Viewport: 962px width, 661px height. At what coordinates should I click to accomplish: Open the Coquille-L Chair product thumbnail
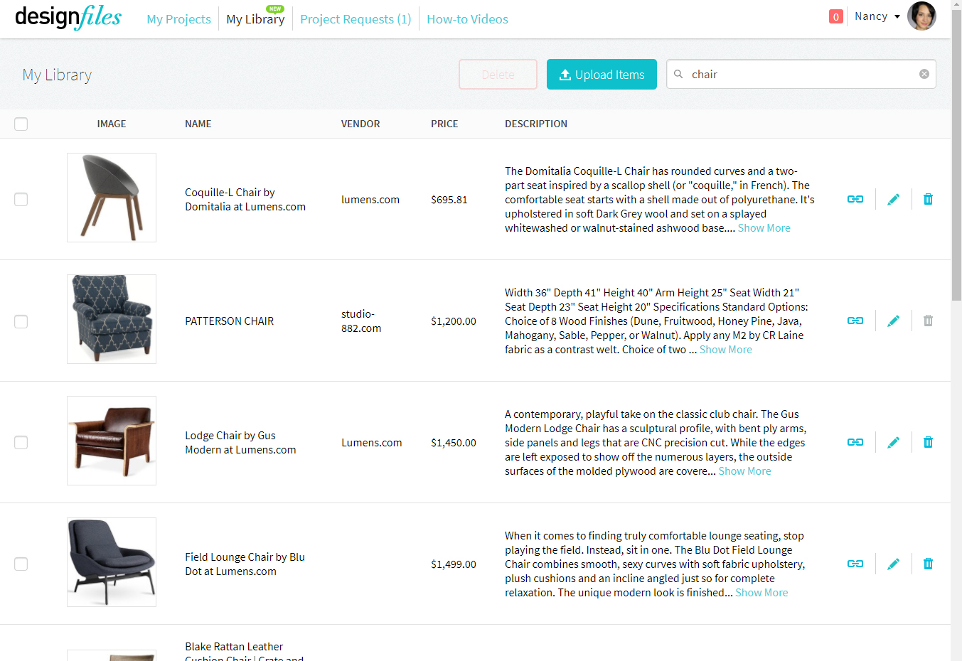[111, 197]
